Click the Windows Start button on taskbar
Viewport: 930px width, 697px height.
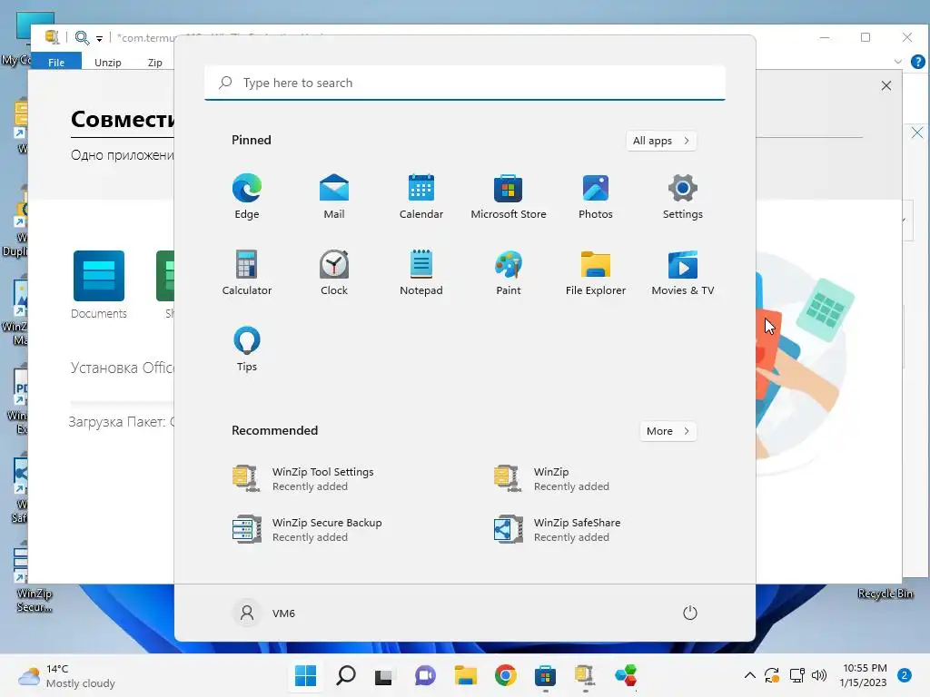(305, 675)
